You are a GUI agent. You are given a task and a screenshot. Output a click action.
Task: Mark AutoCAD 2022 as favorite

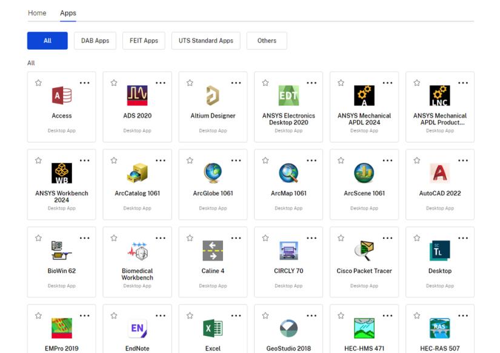tap(417, 160)
